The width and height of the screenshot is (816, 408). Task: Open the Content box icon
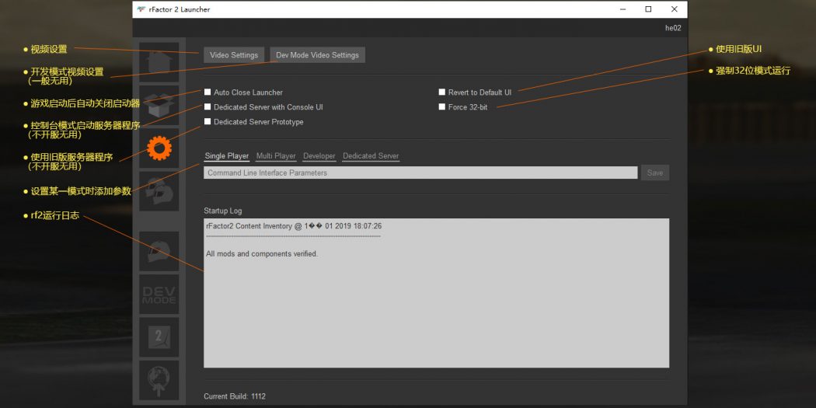pyautogui.click(x=159, y=105)
